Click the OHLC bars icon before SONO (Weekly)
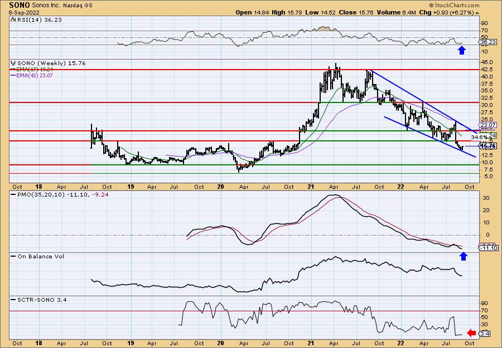This screenshot has height=348, width=502. click(x=13, y=63)
